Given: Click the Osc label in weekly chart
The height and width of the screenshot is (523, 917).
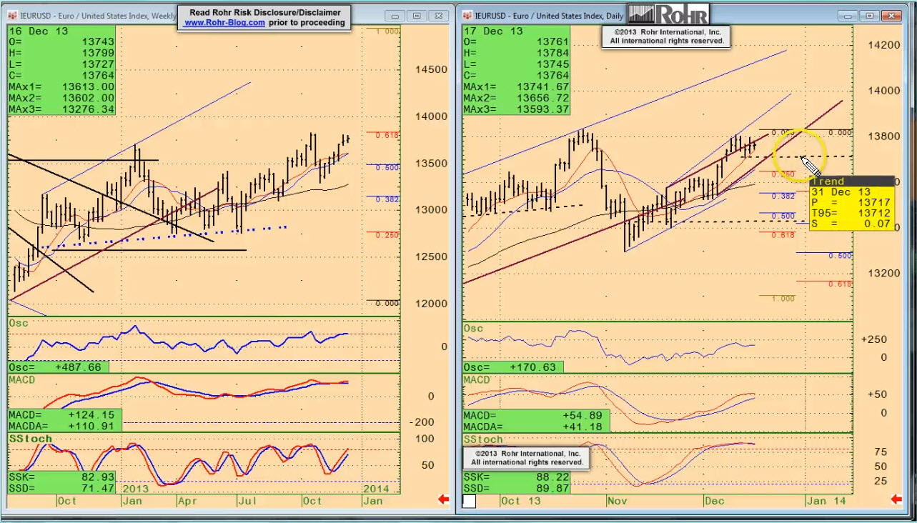Looking at the screenshot, I should click(x=19, y=323).
